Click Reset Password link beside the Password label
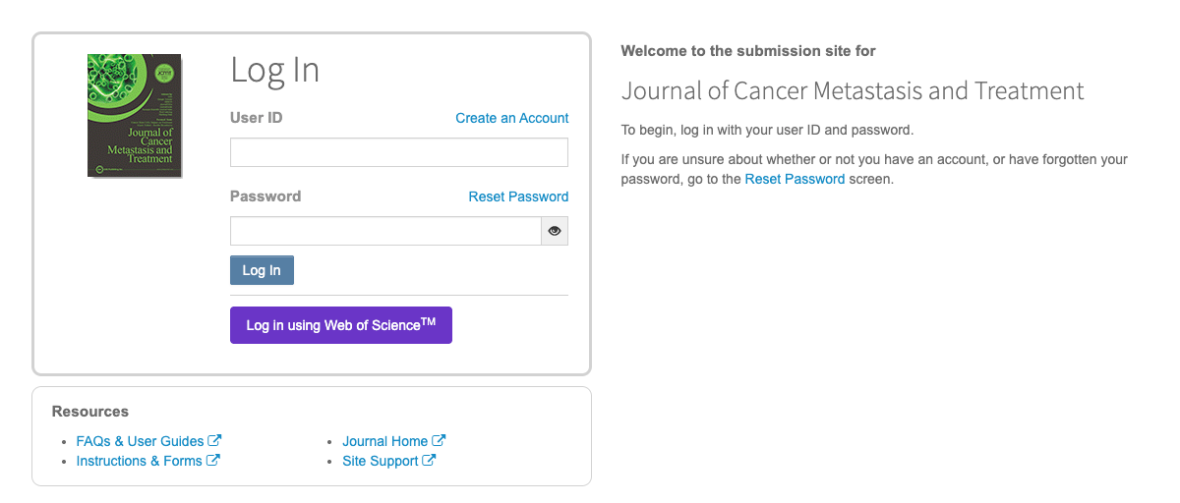This screenshot has width=1180, height=503. (x=518, y=196)
